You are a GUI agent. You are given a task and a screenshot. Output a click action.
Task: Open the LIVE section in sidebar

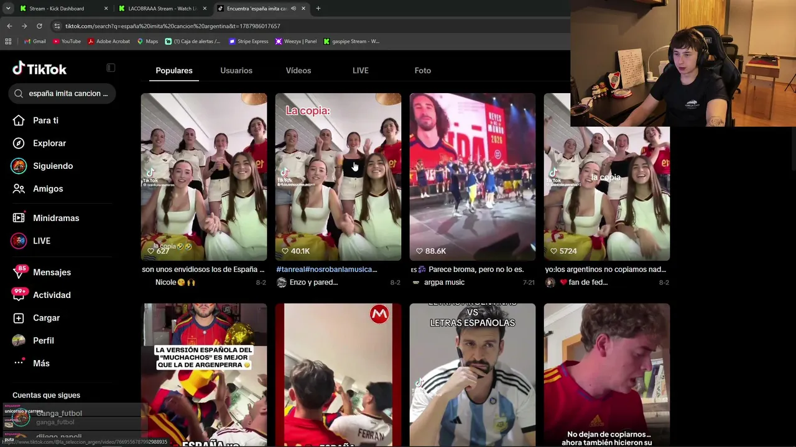coord(32,241)
